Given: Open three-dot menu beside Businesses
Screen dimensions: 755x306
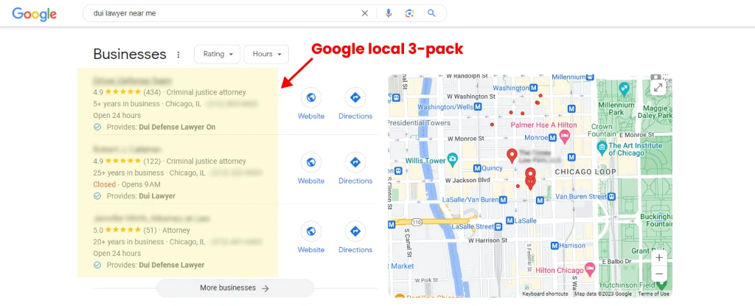Looking at the screenshot, I should [178, 55].
